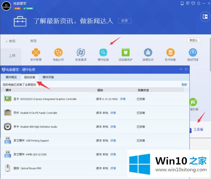Click the graphics card icon
This screenshot has width=211, height=179.
tap(8, 99)
